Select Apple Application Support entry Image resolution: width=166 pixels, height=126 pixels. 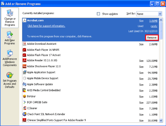41,72
